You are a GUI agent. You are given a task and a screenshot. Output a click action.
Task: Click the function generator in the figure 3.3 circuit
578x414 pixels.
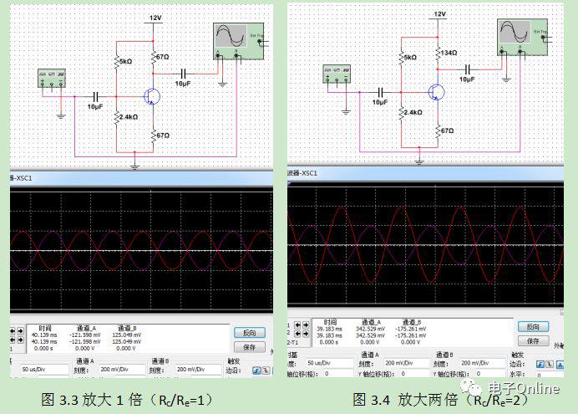[x=53, y=78]
